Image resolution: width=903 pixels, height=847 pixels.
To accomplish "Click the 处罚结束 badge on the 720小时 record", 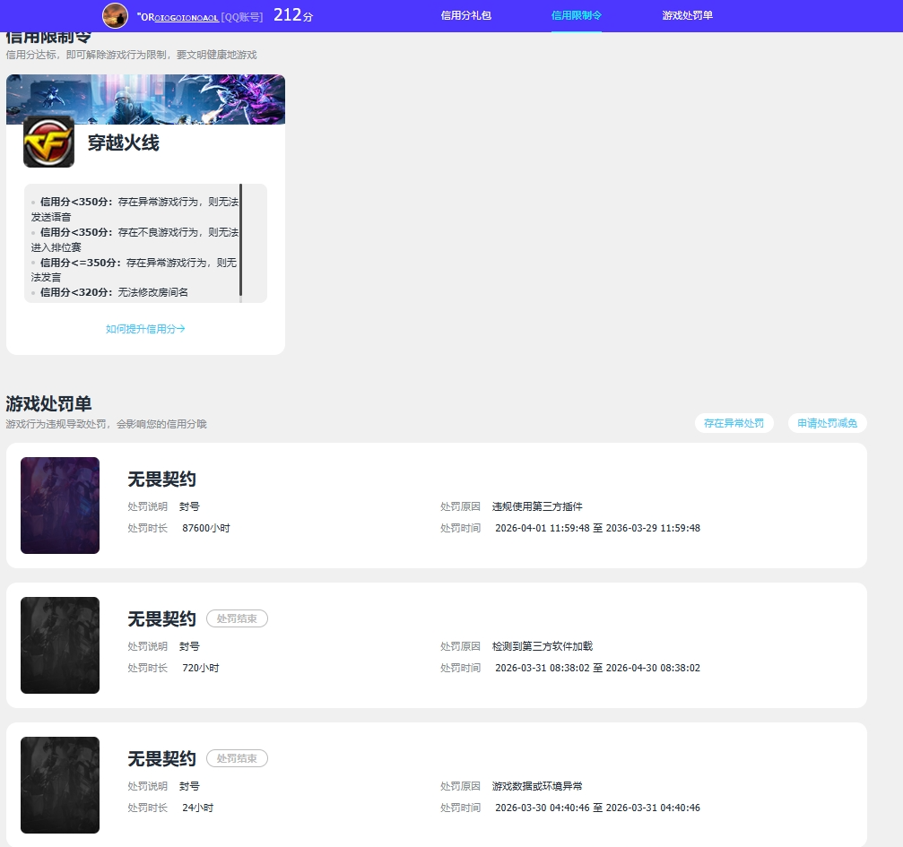I will coord(237,618).
